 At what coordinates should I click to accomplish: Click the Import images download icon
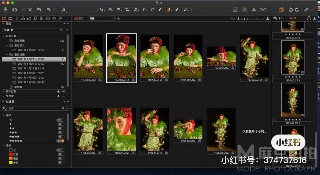pos(5,10)
